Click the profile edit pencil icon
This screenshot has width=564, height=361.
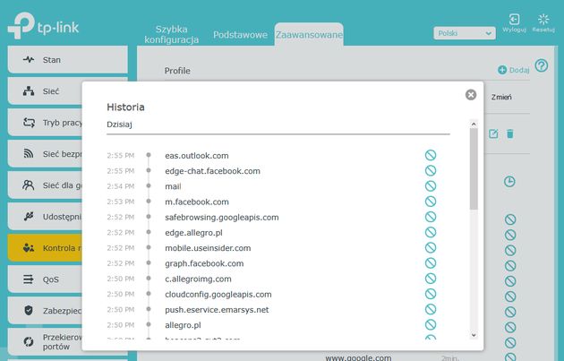tap(493, 133)
